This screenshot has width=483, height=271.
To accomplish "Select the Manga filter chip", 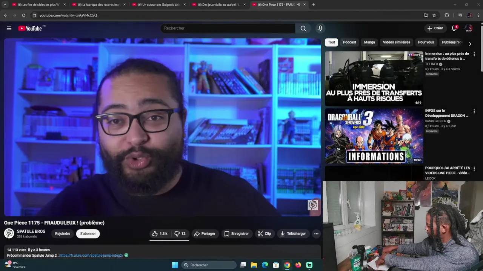I will coord(369,42).
